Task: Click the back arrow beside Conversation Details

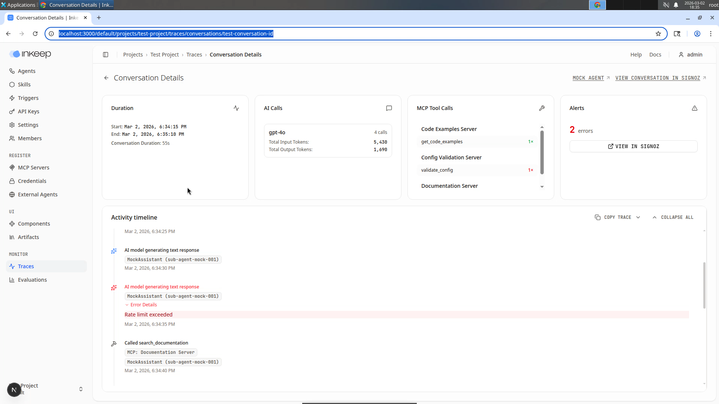Action: point(106,78)
